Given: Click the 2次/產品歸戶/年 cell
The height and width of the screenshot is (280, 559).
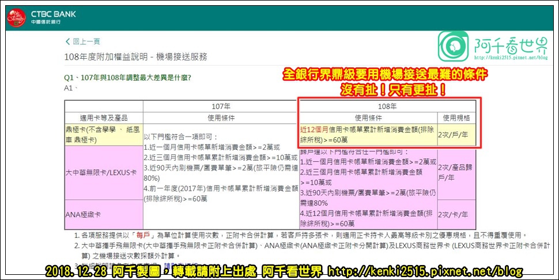Looking at the screenshot, I should [x=456, y=172].
